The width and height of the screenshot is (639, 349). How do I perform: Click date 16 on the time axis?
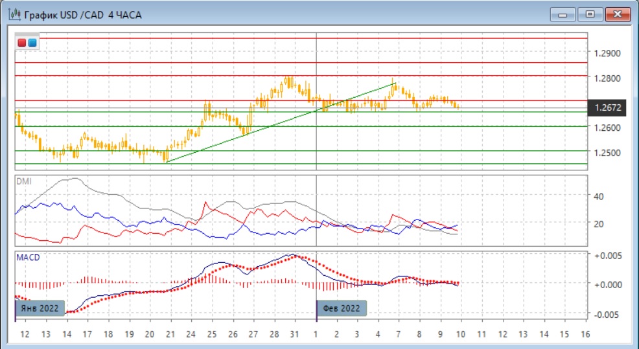(x=585, y=334)
